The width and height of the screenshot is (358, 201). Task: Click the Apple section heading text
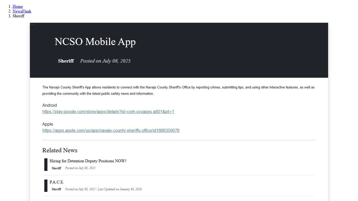(x=47, y=124)
